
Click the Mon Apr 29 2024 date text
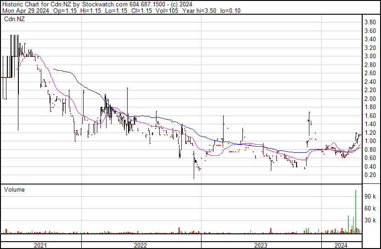26,11
